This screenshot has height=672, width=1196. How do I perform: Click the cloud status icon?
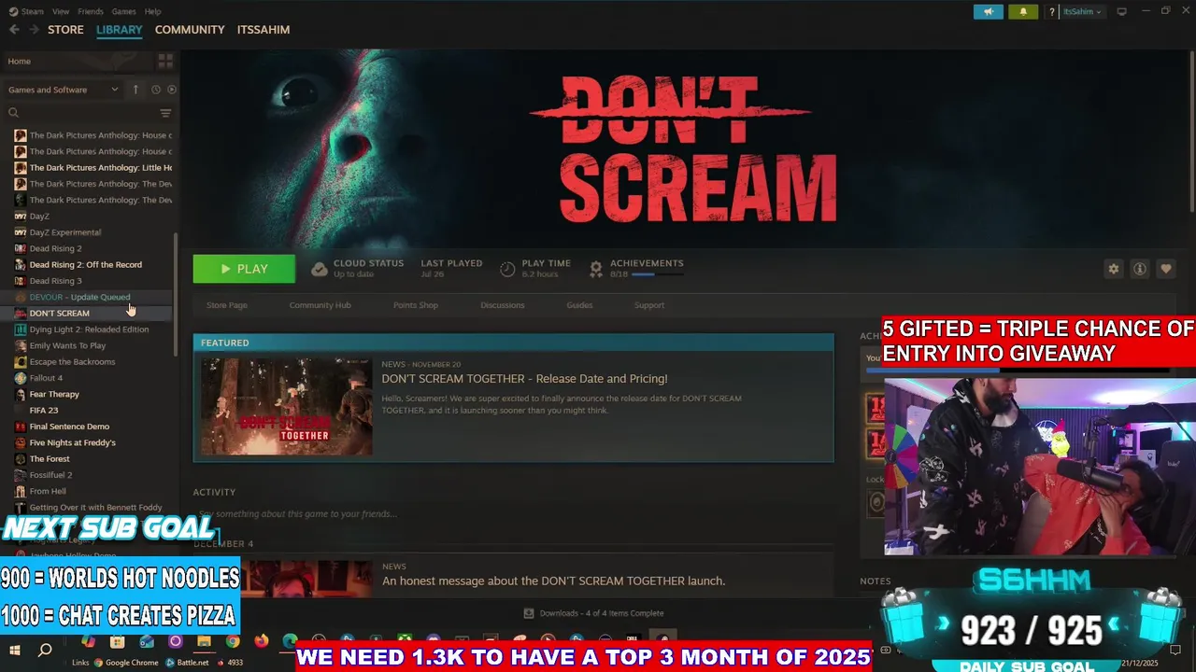320,269
